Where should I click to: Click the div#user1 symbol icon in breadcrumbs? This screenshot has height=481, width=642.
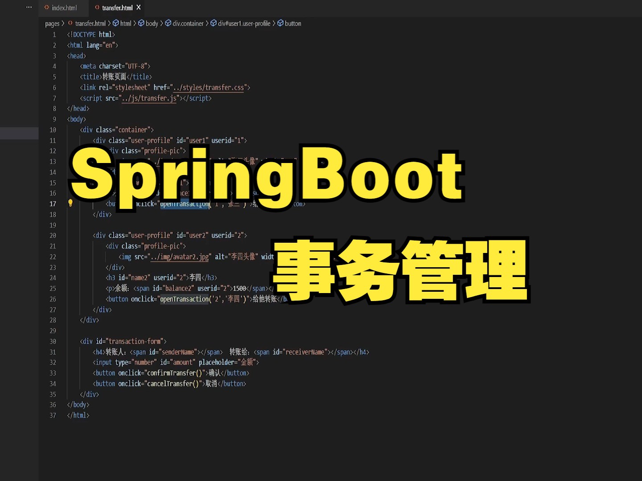pos(214,23)
